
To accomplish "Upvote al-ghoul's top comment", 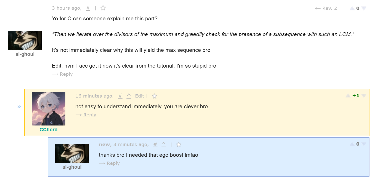I will [352, 8].
